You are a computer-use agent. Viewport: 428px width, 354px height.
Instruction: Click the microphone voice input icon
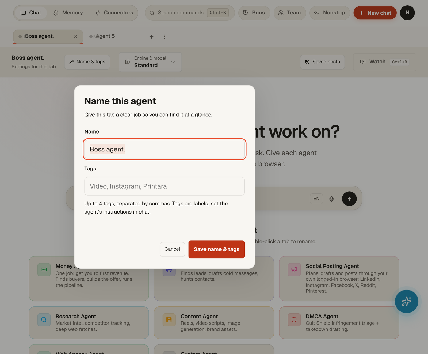tap(331, 199)
